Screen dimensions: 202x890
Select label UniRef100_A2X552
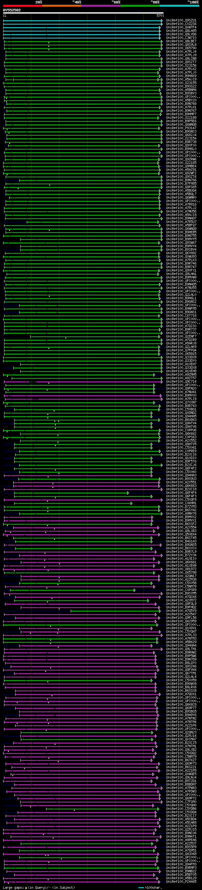click(181, 440)
